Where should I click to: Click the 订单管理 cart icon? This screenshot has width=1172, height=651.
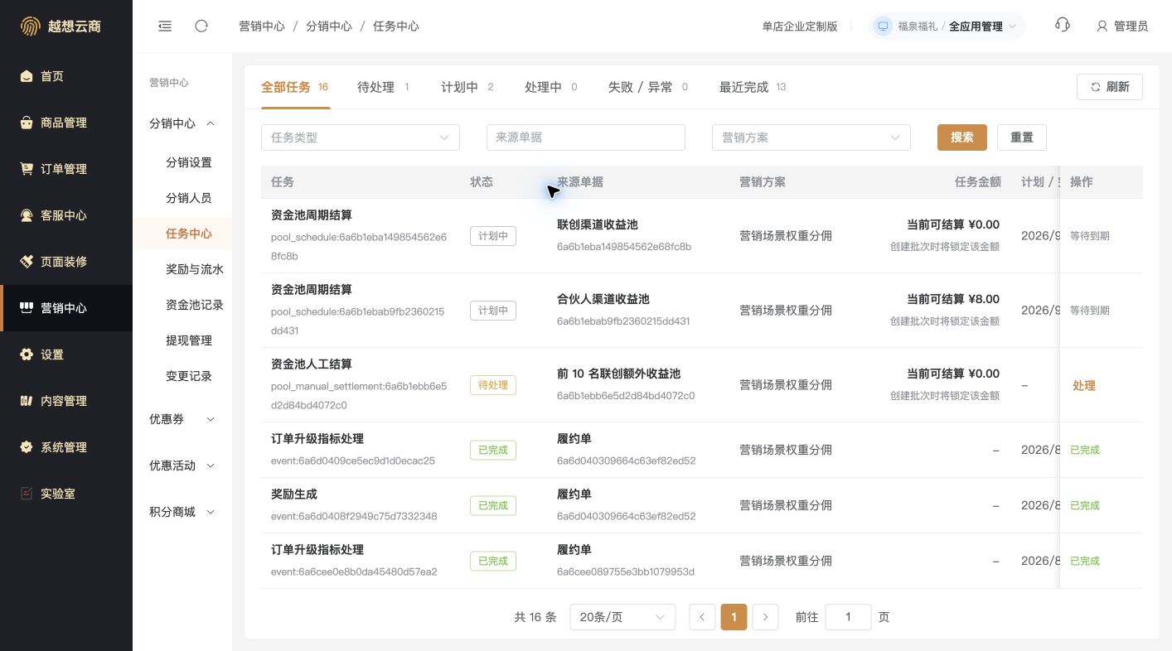point(27,169)
